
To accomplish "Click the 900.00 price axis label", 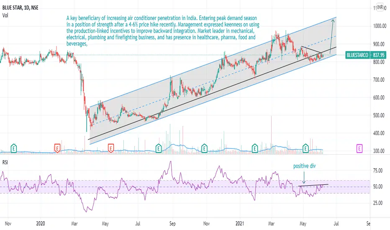I will [x=380, y=44].
